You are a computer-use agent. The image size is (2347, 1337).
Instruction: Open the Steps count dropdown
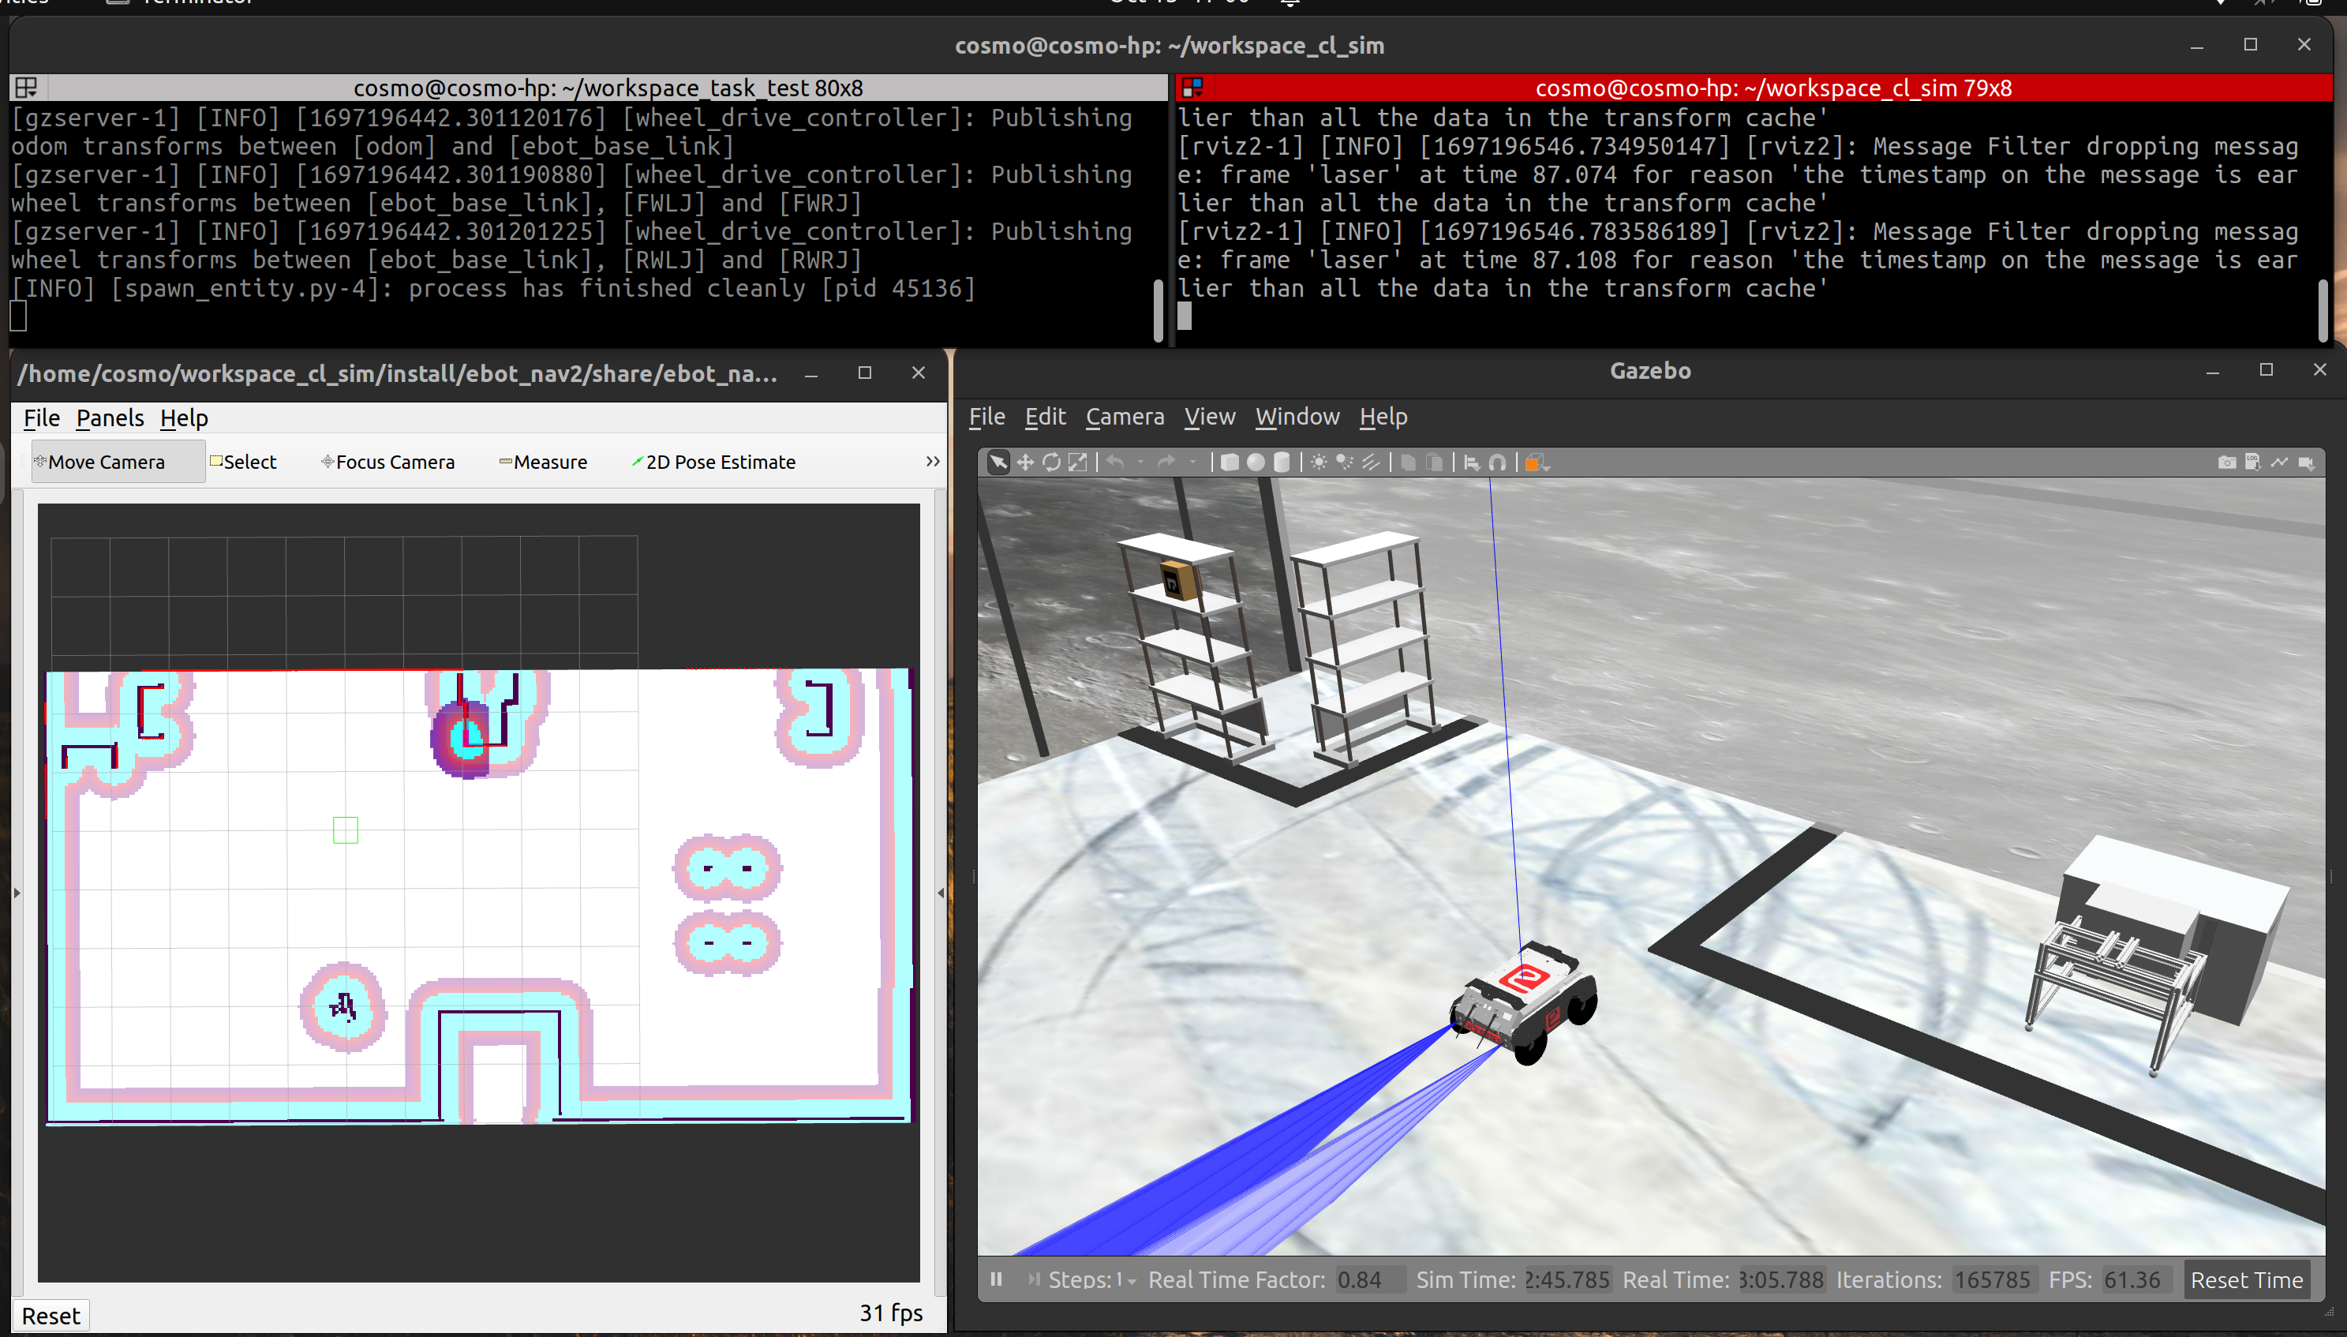point(1132,1281)
